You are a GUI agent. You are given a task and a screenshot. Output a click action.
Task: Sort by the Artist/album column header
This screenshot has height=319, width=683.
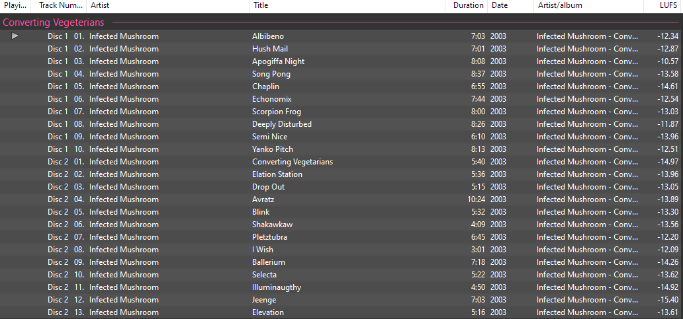click(x=588, y=6)
